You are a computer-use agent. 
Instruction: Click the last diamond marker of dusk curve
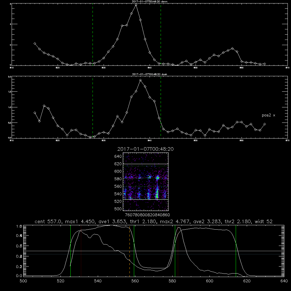click(265, 124)
